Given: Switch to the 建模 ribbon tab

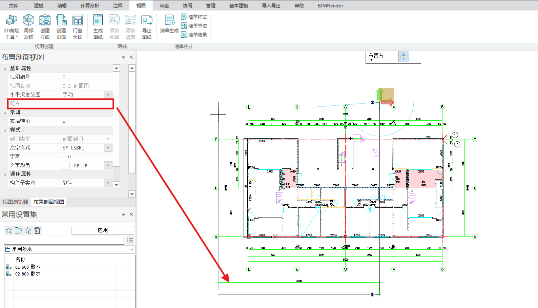Looking at the screenshot, I should 39,6.
